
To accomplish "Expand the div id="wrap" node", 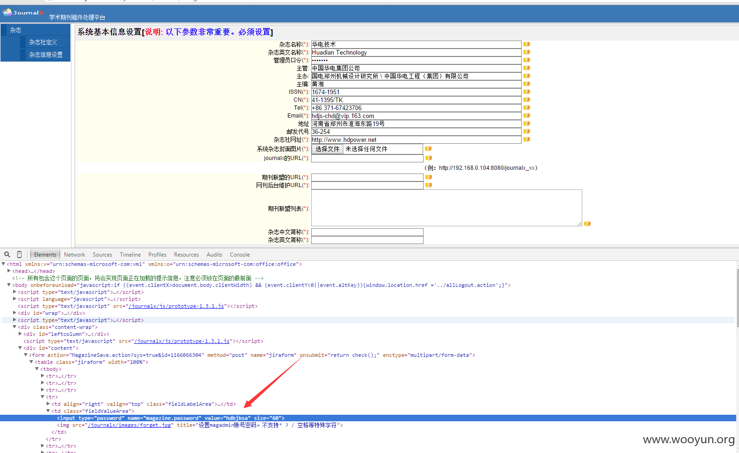I will [x=14, y=313].
